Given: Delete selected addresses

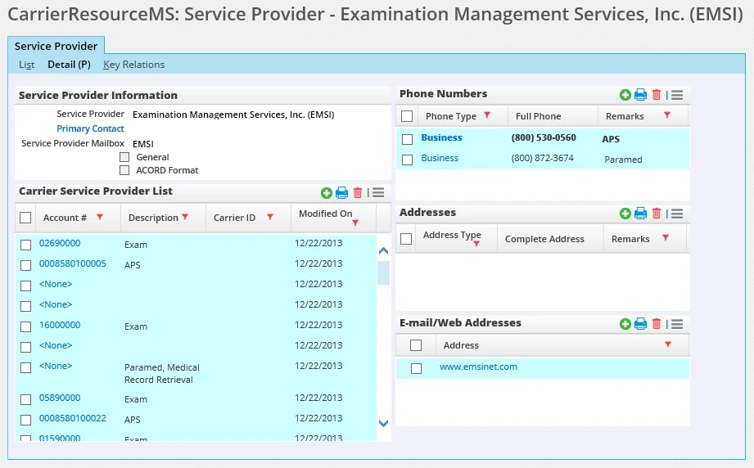Looking at the screenshot, I should (x=657, y=214).
